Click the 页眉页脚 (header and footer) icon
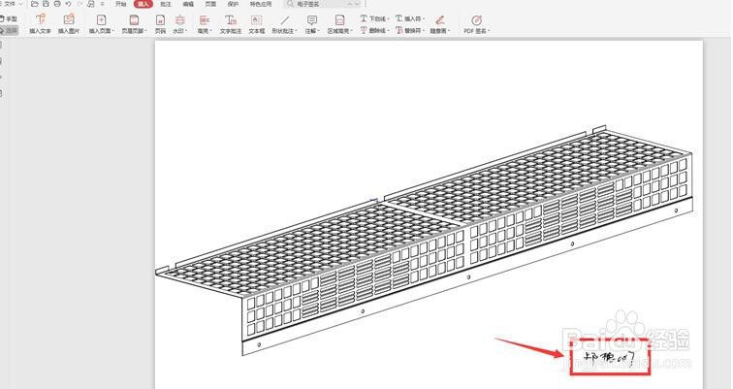The image size is (733, 389). (x=134, y=19)
